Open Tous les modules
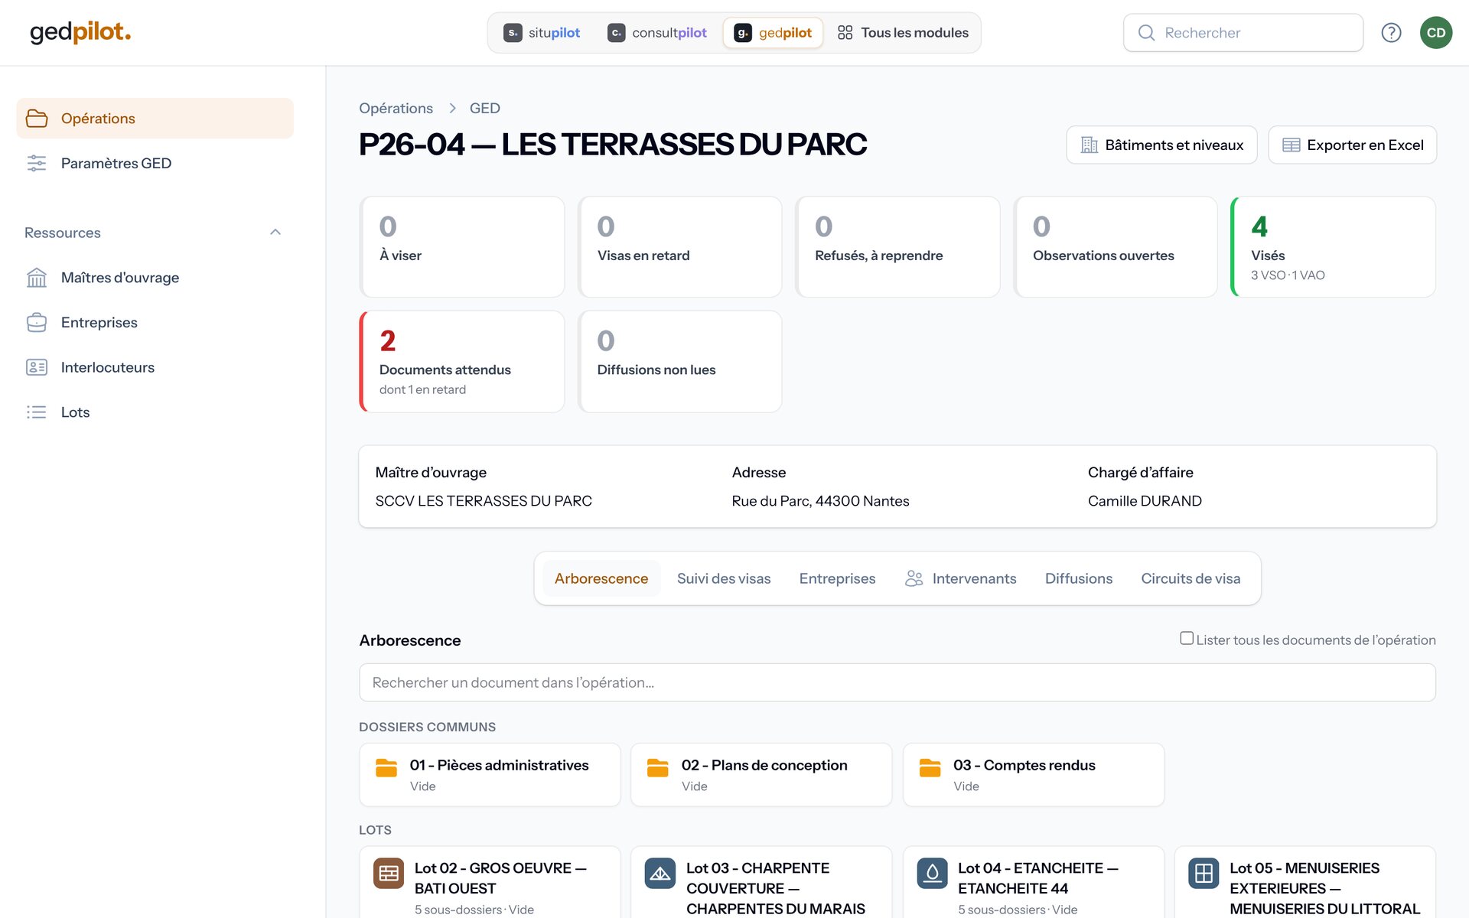 pyautogui.click(x=903, y=33)
